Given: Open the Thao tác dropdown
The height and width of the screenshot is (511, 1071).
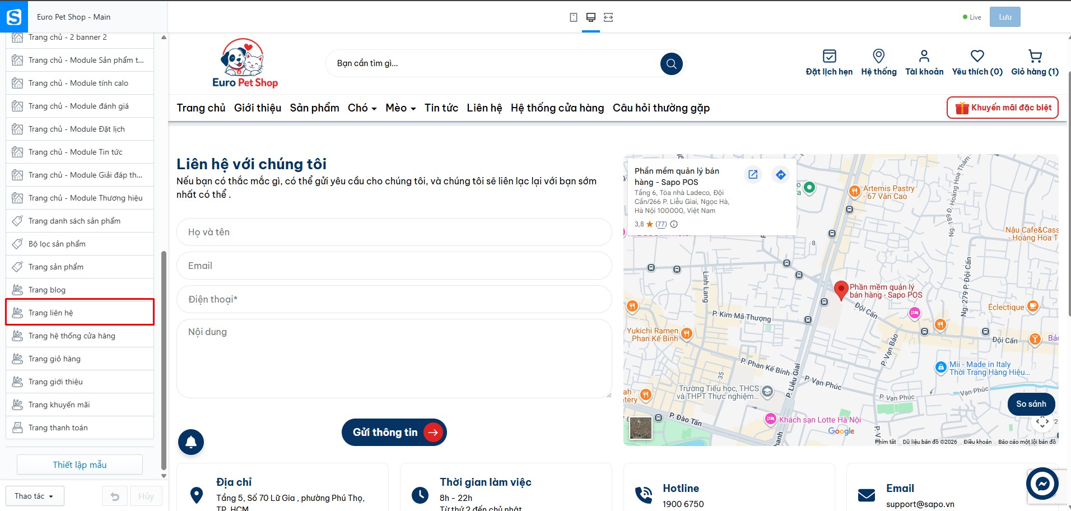Looking at the screenshot, I should click(35, 496).
